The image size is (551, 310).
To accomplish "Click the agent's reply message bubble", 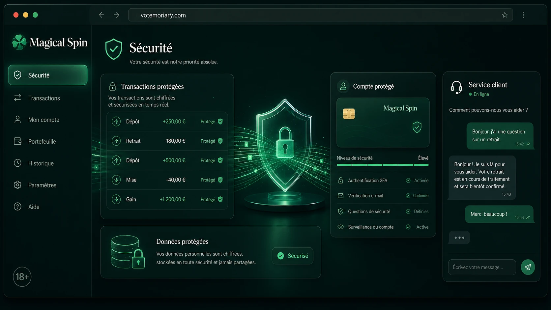I will click(482, 178).
